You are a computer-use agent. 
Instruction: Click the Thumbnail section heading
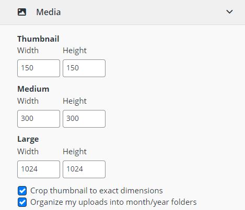coord(38,39)
